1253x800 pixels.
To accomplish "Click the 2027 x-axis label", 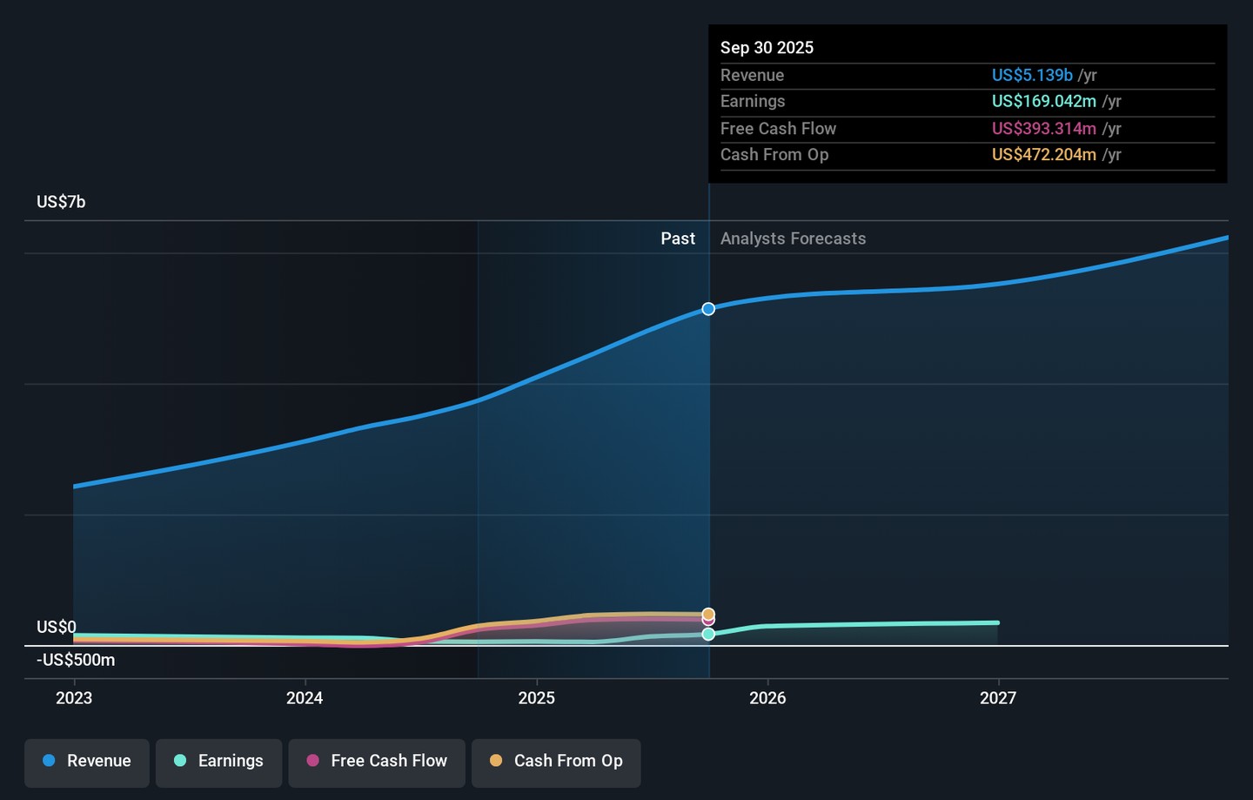I will [x=998, y=698].
